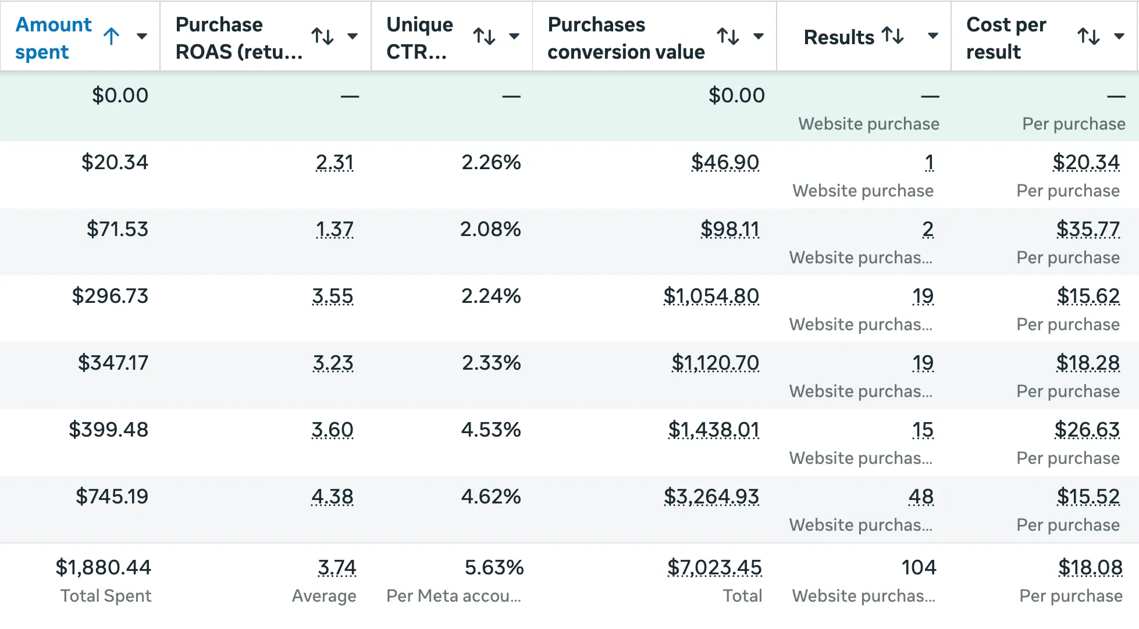Image resolution: width=1139 pixels, height=629 pixels.
Task: Click the $18.28 cost per result link
Action: click(1088, 363)
